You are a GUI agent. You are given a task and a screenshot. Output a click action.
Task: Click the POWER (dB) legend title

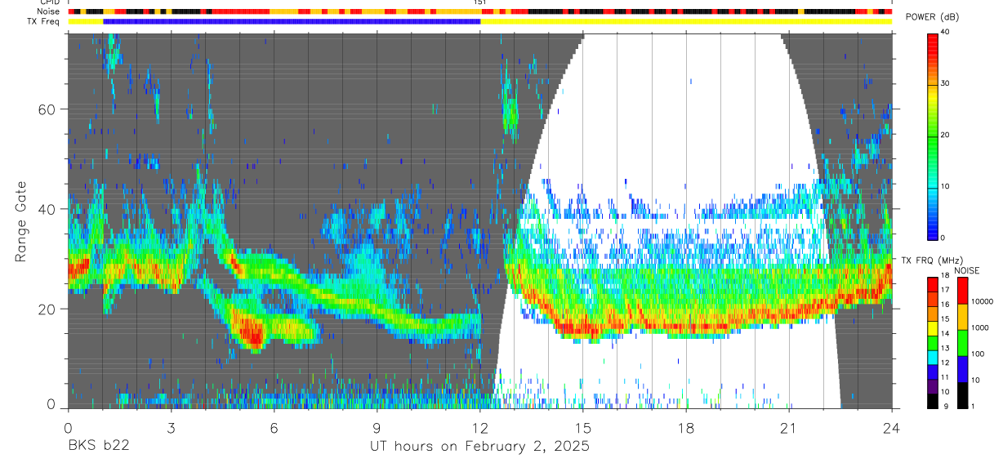tap(932, 17)
